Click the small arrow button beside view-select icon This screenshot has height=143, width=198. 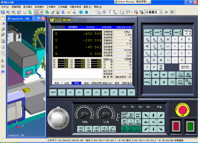tap(41, 12)
